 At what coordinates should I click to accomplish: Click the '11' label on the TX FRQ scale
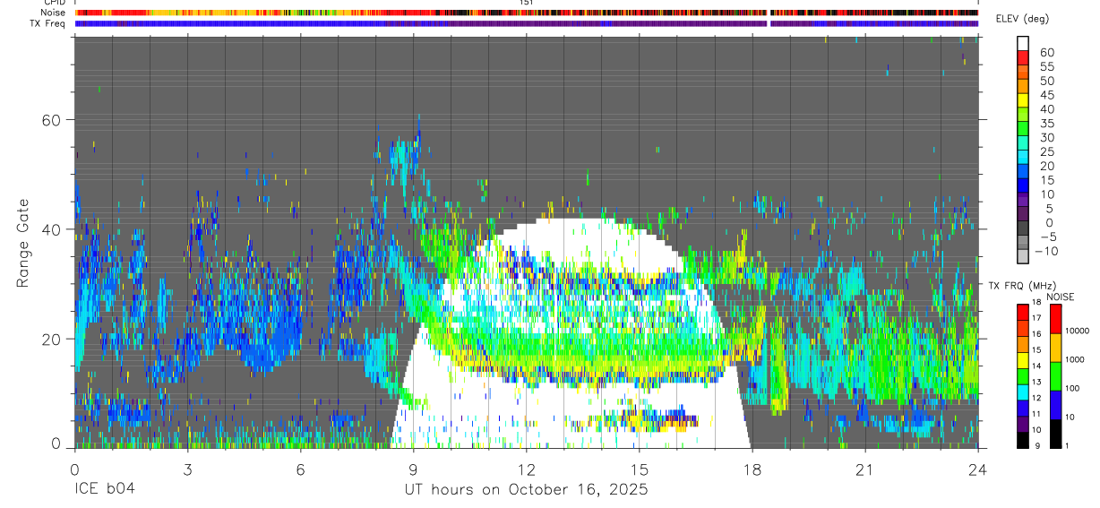(1036, 415)
